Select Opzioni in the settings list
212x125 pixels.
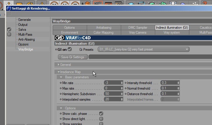(23, 44)
